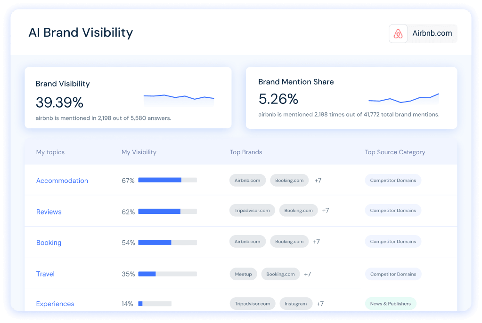Open the Accommodation topic link
This screenshot has height=323, width=482.
coord(62,181)
